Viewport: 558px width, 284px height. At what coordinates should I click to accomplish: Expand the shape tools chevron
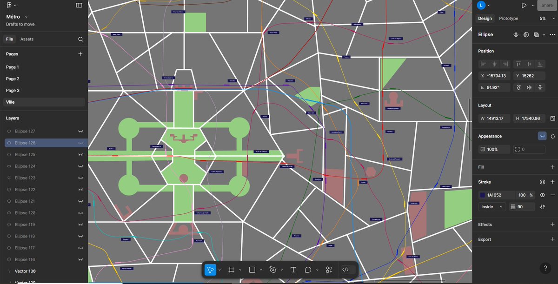coord(261,270)
